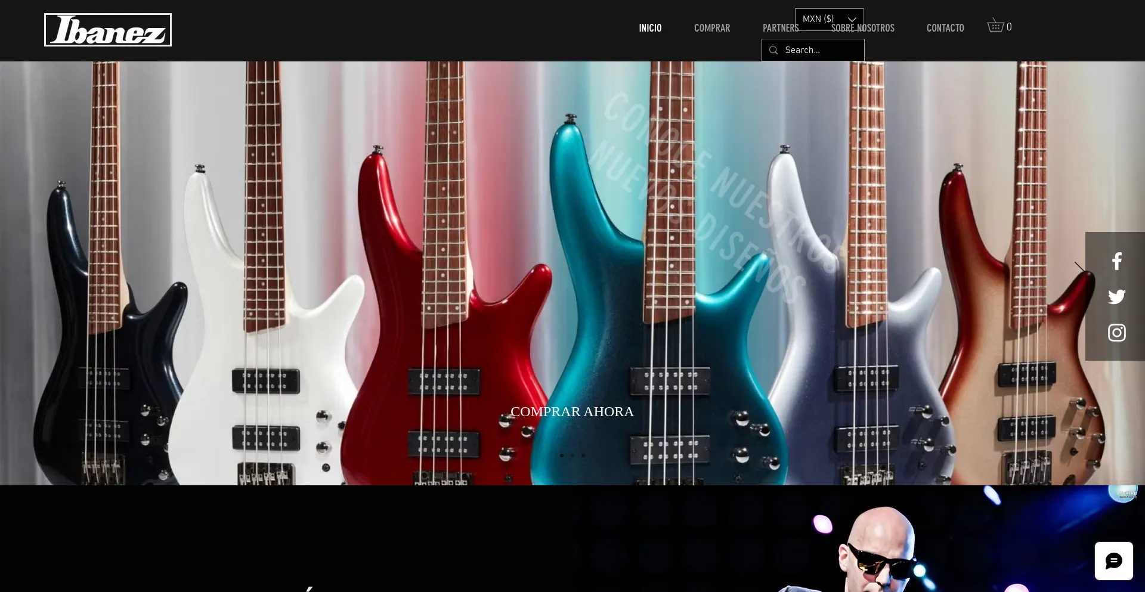Click the magnifying glass search icon

pyautogui.click(x=773, y=50)
